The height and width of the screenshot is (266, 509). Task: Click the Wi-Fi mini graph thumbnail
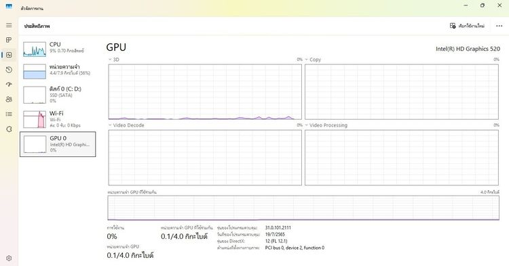pyautogui.click(x=35, y=119)
